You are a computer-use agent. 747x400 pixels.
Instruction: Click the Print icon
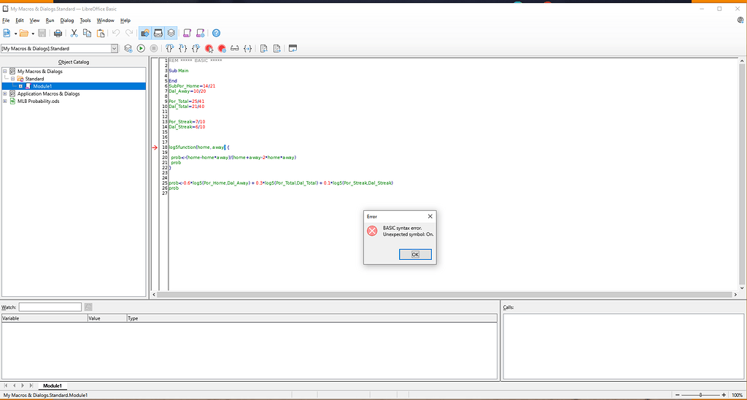click(58, 33)
